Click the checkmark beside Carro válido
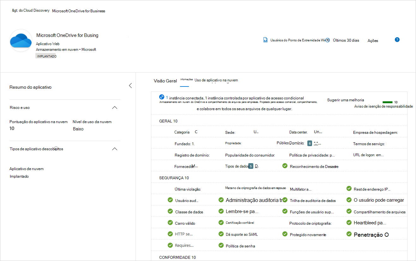The image size is (416, 261). (x=170, y=222)
